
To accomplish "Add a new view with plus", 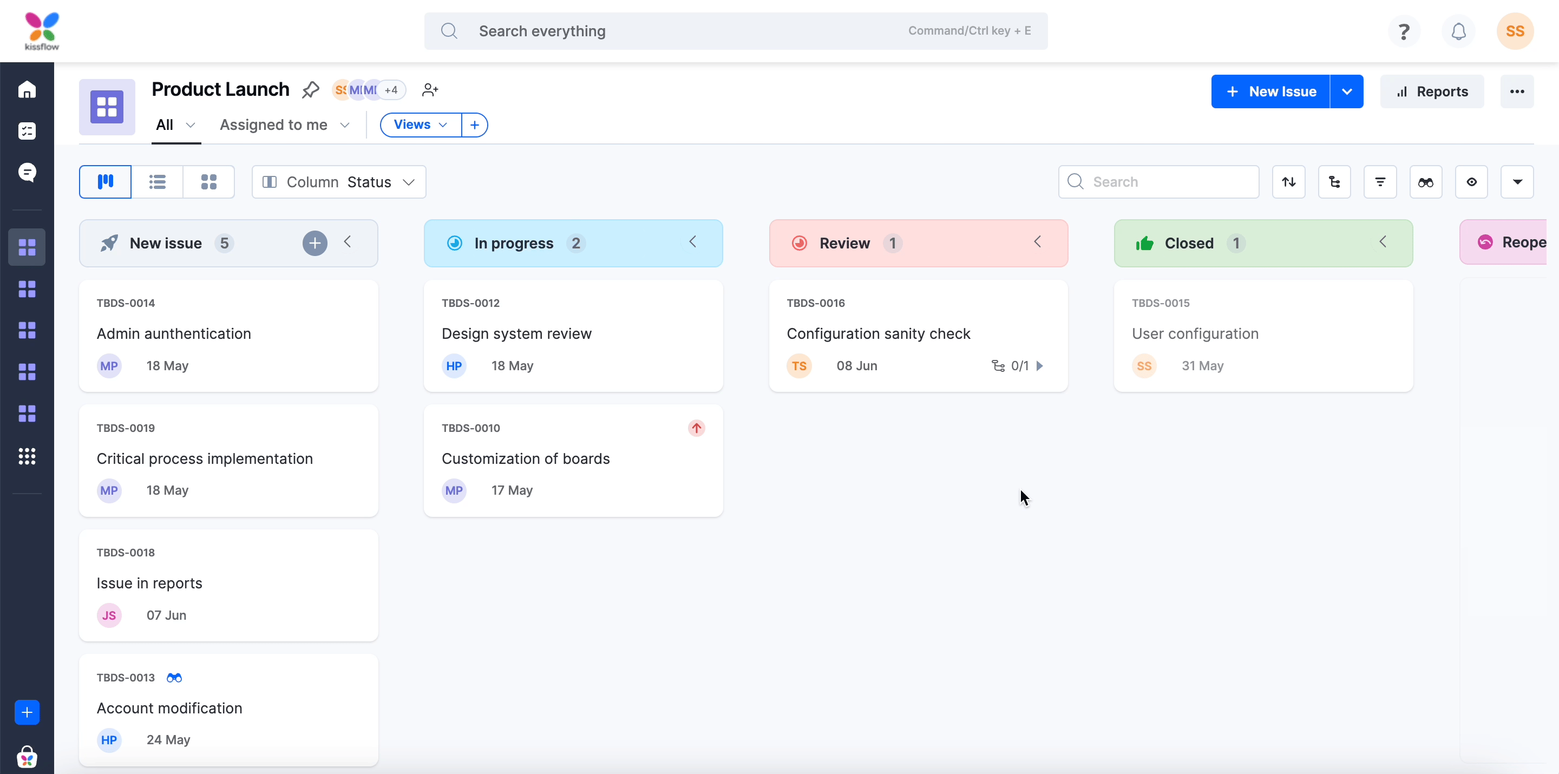I will tap(475, 124).
